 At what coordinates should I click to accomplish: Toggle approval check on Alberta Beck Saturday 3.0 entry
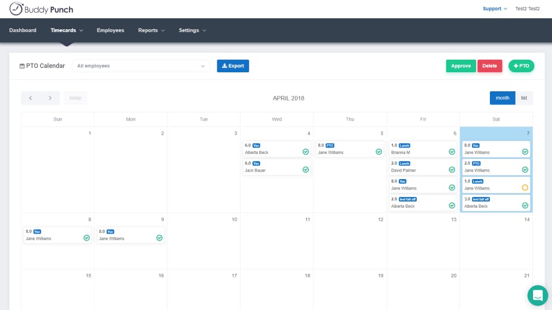tap(525, 206)
